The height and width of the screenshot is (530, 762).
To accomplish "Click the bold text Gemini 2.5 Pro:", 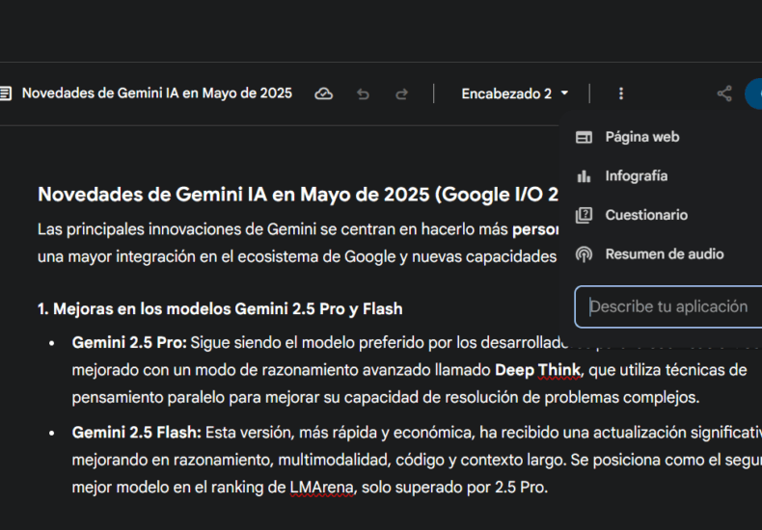I will [129, 343].
